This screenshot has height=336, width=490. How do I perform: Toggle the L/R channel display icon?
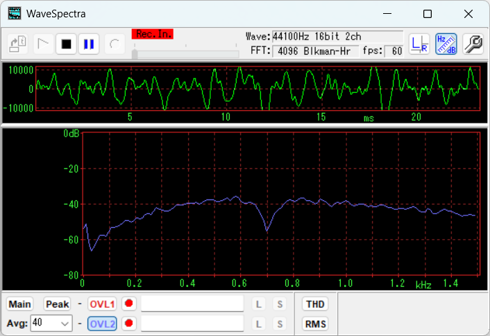pos(419,44)
